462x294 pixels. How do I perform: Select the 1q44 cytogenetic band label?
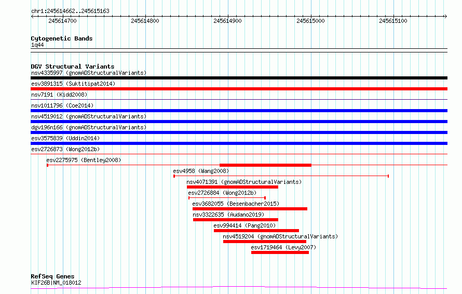(37, 45)
